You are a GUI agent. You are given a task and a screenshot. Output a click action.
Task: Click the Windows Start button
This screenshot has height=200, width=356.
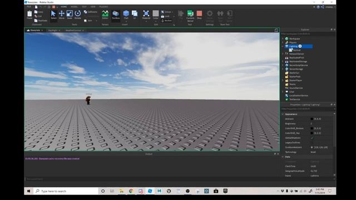click(x=28, y=191)
